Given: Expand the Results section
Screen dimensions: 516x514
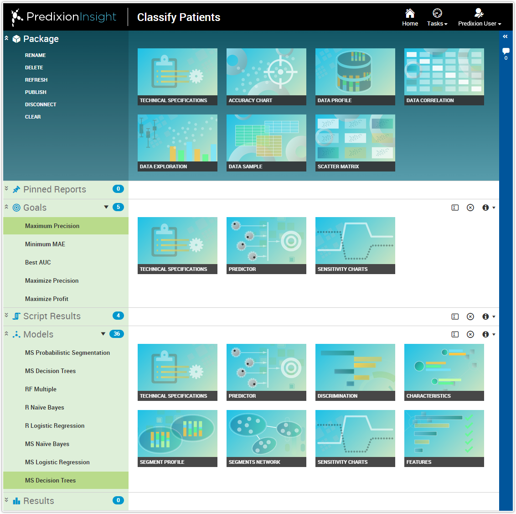Looking at the screenshot, I should pos(6,500).
